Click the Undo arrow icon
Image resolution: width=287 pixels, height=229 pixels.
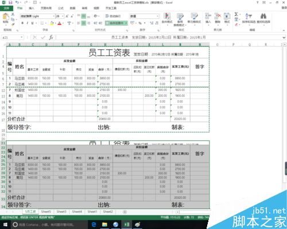17,2
